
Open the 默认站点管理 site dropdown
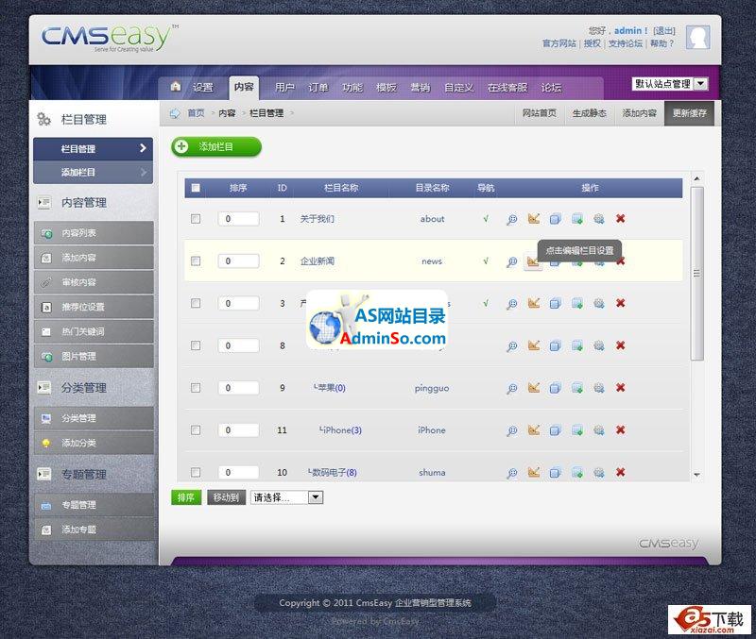(670, 84)
